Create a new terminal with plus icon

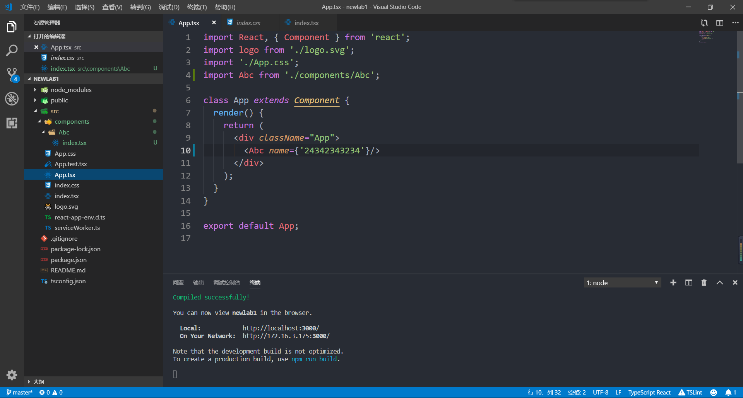click(673, 282)
